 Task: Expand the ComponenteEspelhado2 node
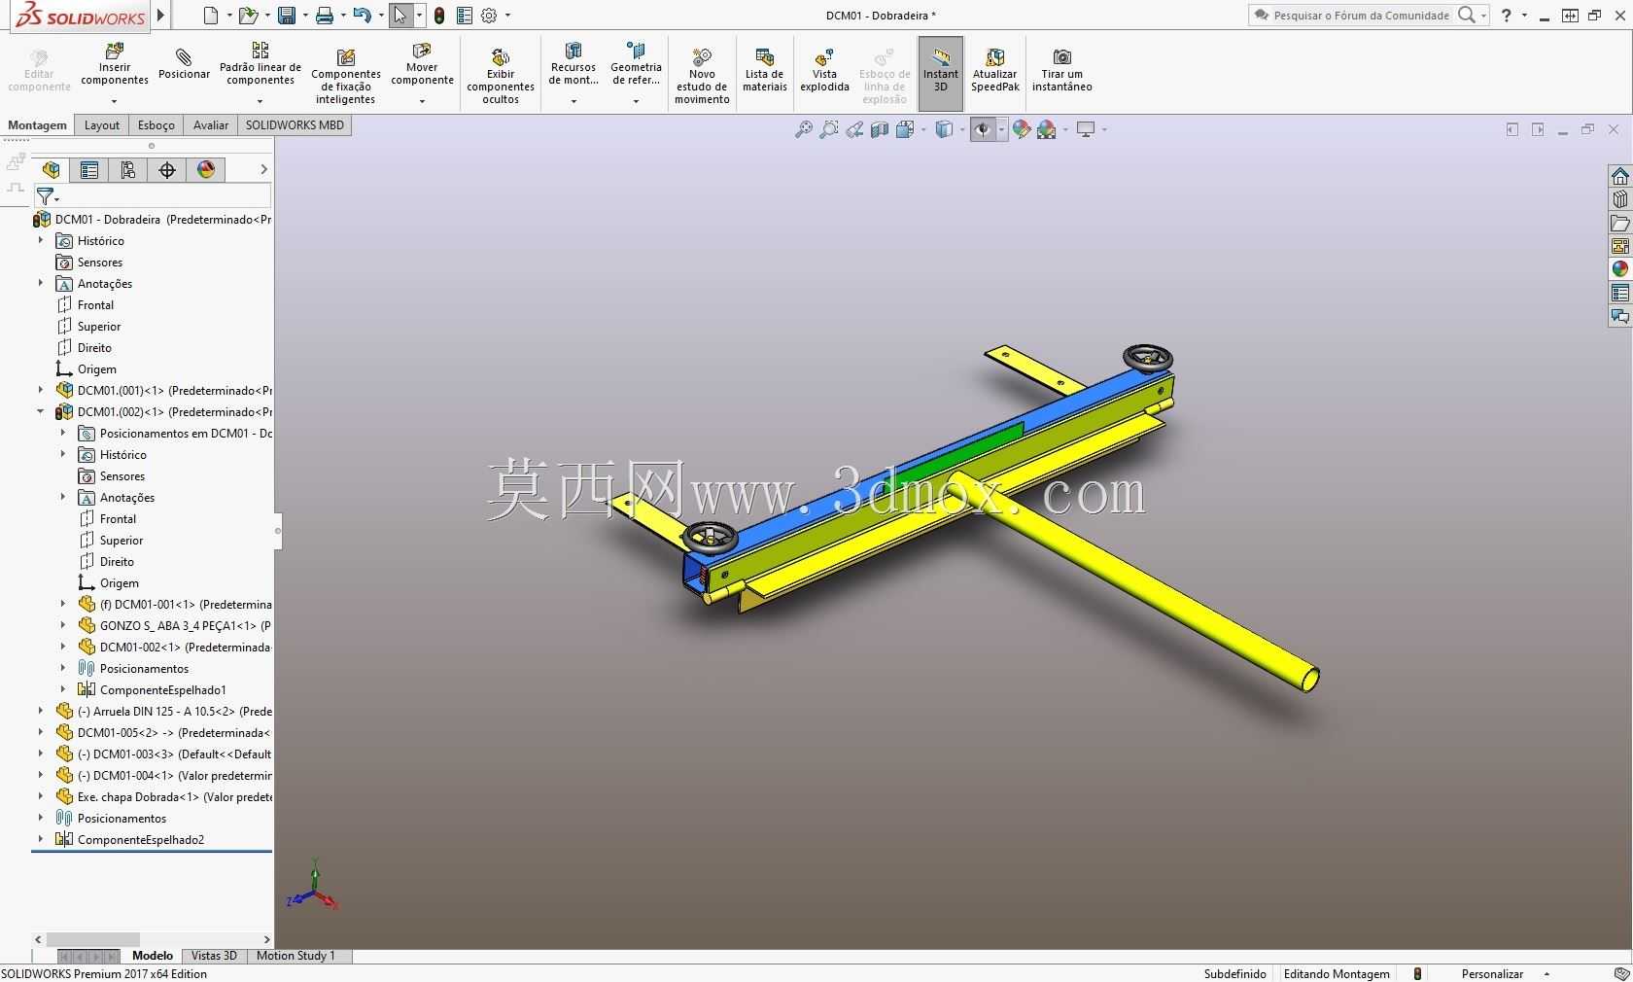pos(41,839)
